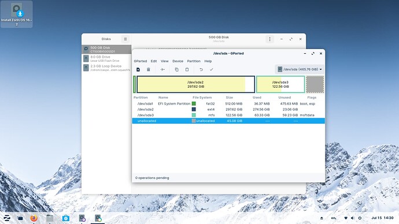Open the Edit menu in GParted
This screenshot has height=224, width=399.
(x=154, y=61)
